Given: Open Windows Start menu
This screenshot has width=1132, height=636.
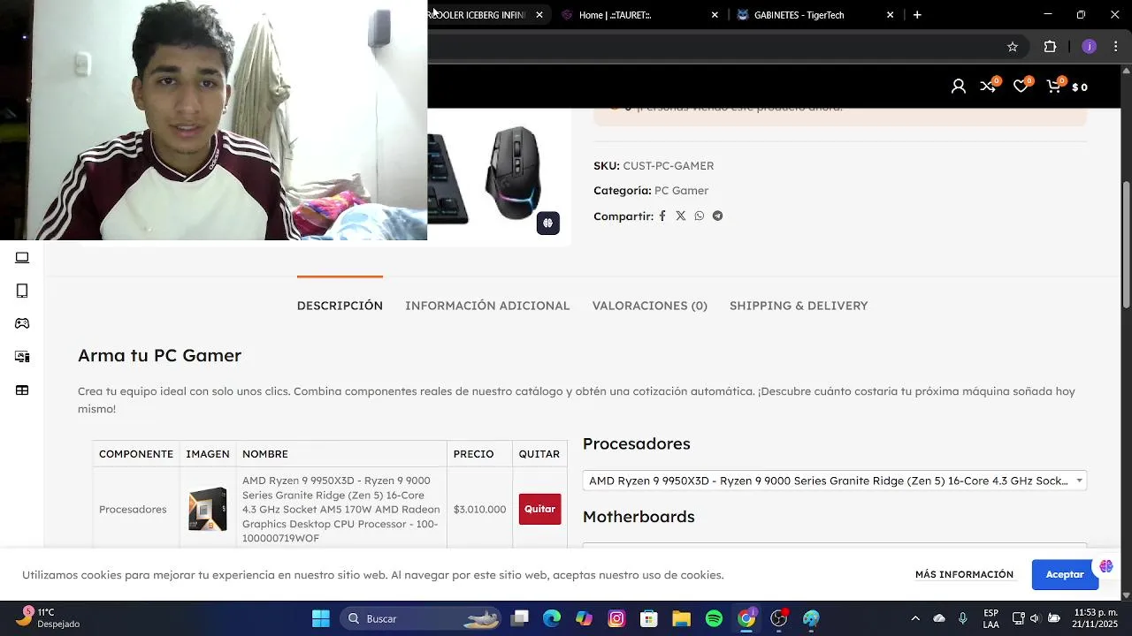Looking at the screenshot, I should 320,618.
